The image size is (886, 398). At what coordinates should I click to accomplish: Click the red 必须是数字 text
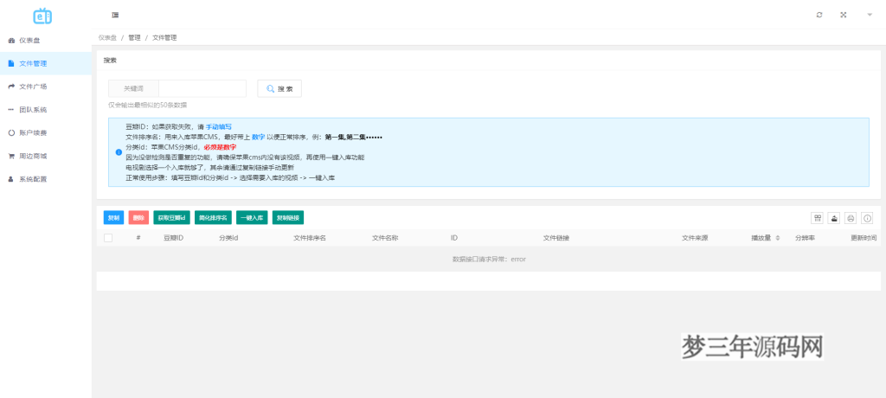220,147
